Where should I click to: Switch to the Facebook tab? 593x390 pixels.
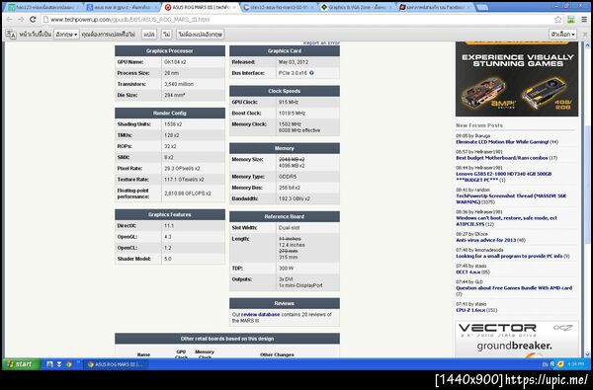[435, 7]
